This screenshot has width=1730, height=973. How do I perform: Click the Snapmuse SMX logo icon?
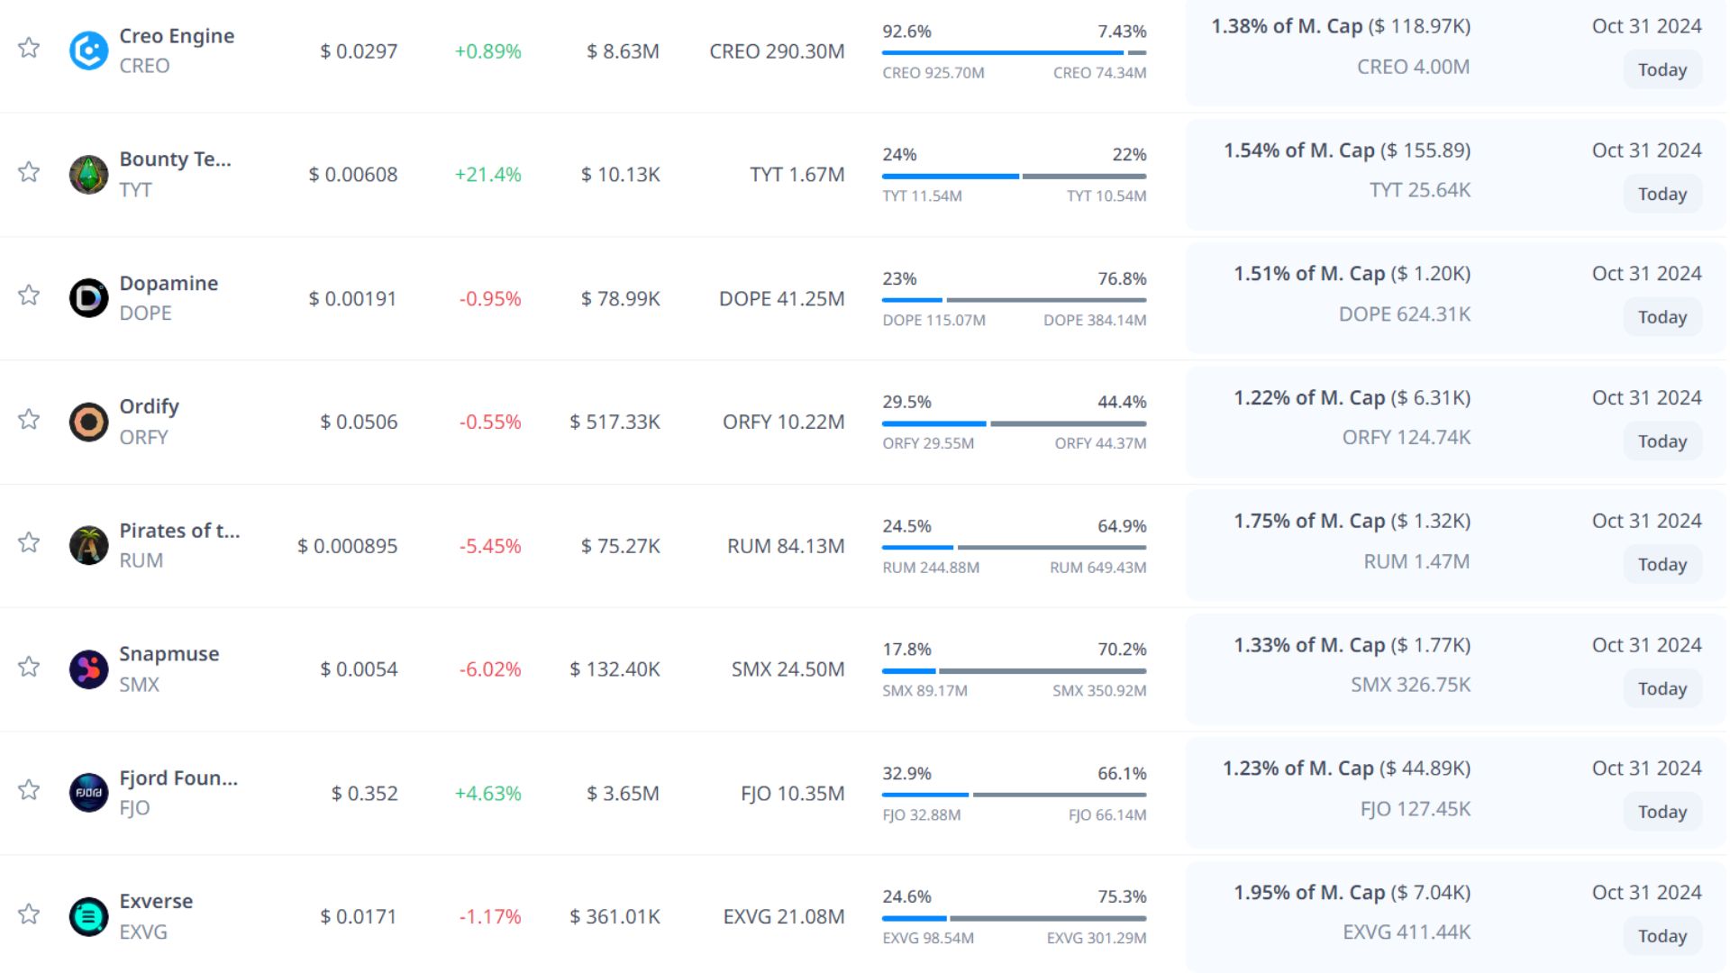[x=88, y=669]
